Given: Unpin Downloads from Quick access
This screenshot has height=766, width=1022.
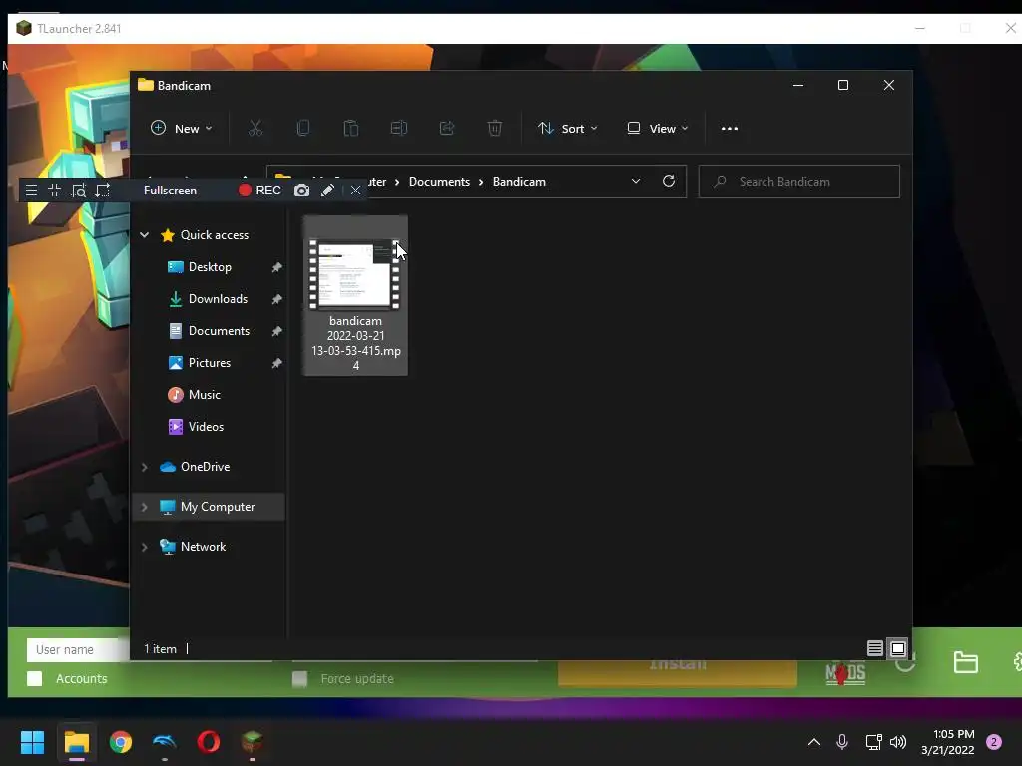Looking at the screenshot, I should (277, 299).
